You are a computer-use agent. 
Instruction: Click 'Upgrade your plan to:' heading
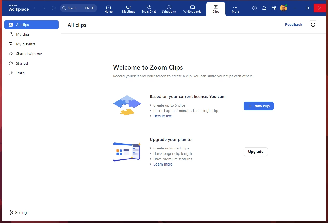pos(171,140)
